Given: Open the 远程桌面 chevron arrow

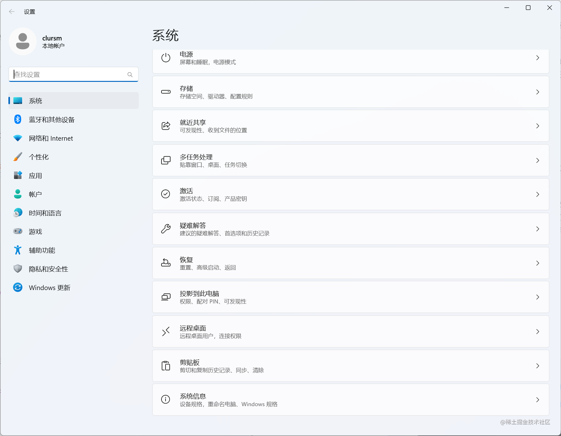Looking at the screenshot, I should pos(538,331).
